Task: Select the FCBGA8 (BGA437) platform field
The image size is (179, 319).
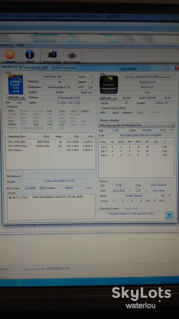Action: [x=69, y=98]
